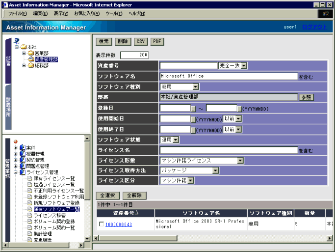This screenshot has width=335, height=252.
Task: Open the 完全一致 match-type dropdown
Action: tap(244, 66)
